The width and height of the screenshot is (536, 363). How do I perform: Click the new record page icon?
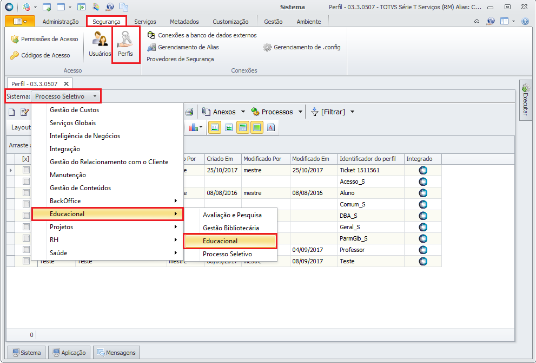pos(12,112)
